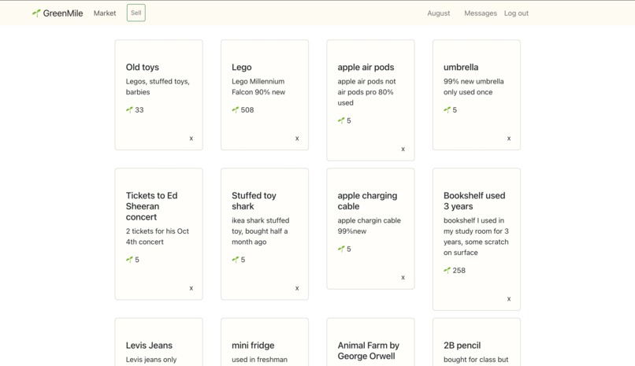Click 'apple air pods not air pods pro' description
Screen dimensions: 635x366
pyautogui.click(x=366, y=92)
